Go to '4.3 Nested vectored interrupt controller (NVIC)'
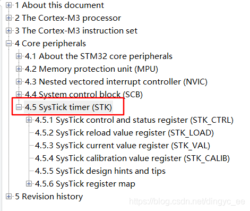The height and width of the screenshot is (211, 250). [x=116, y=82]
